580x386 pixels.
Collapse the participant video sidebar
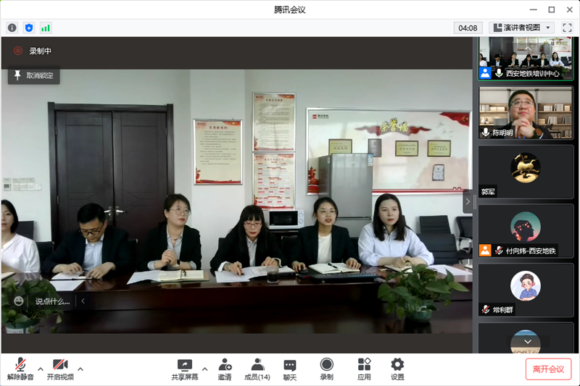pyautogui.click(x=468, y=201)
